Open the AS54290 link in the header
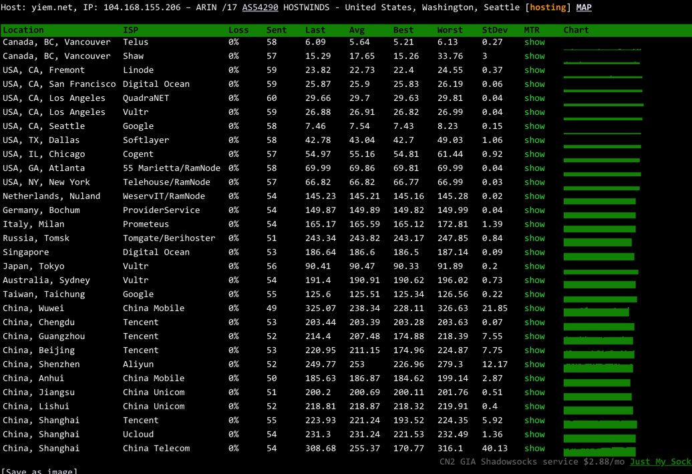Image resolution: width=692 pixels, height=474 pixels. [x=260, y=7]
